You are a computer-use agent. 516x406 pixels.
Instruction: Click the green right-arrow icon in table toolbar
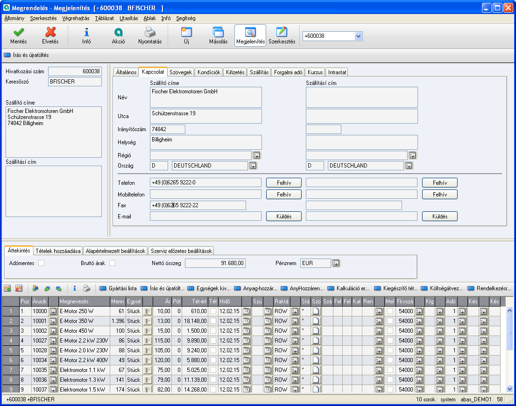click(58, 288)
